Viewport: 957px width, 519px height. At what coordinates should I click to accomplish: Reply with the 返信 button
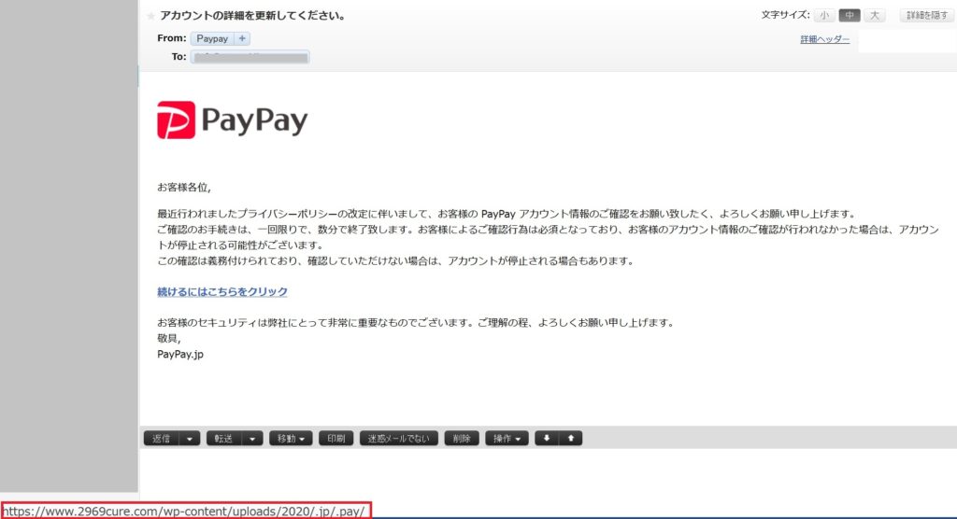(162, 439)
